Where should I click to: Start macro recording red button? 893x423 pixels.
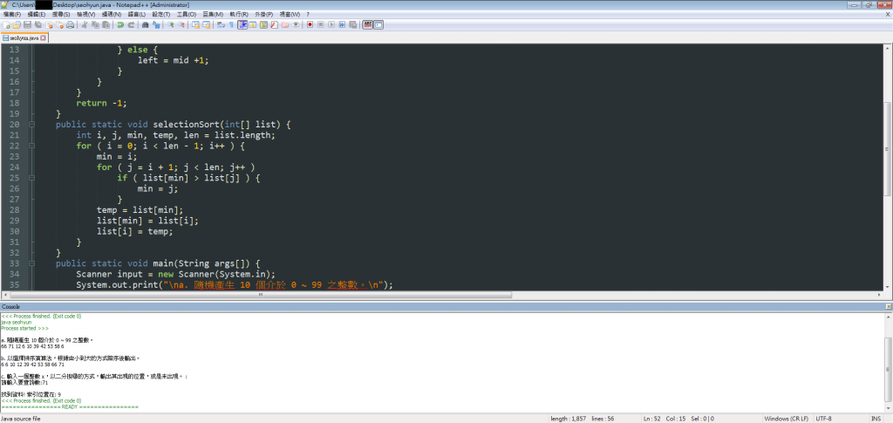click(310, 25)
